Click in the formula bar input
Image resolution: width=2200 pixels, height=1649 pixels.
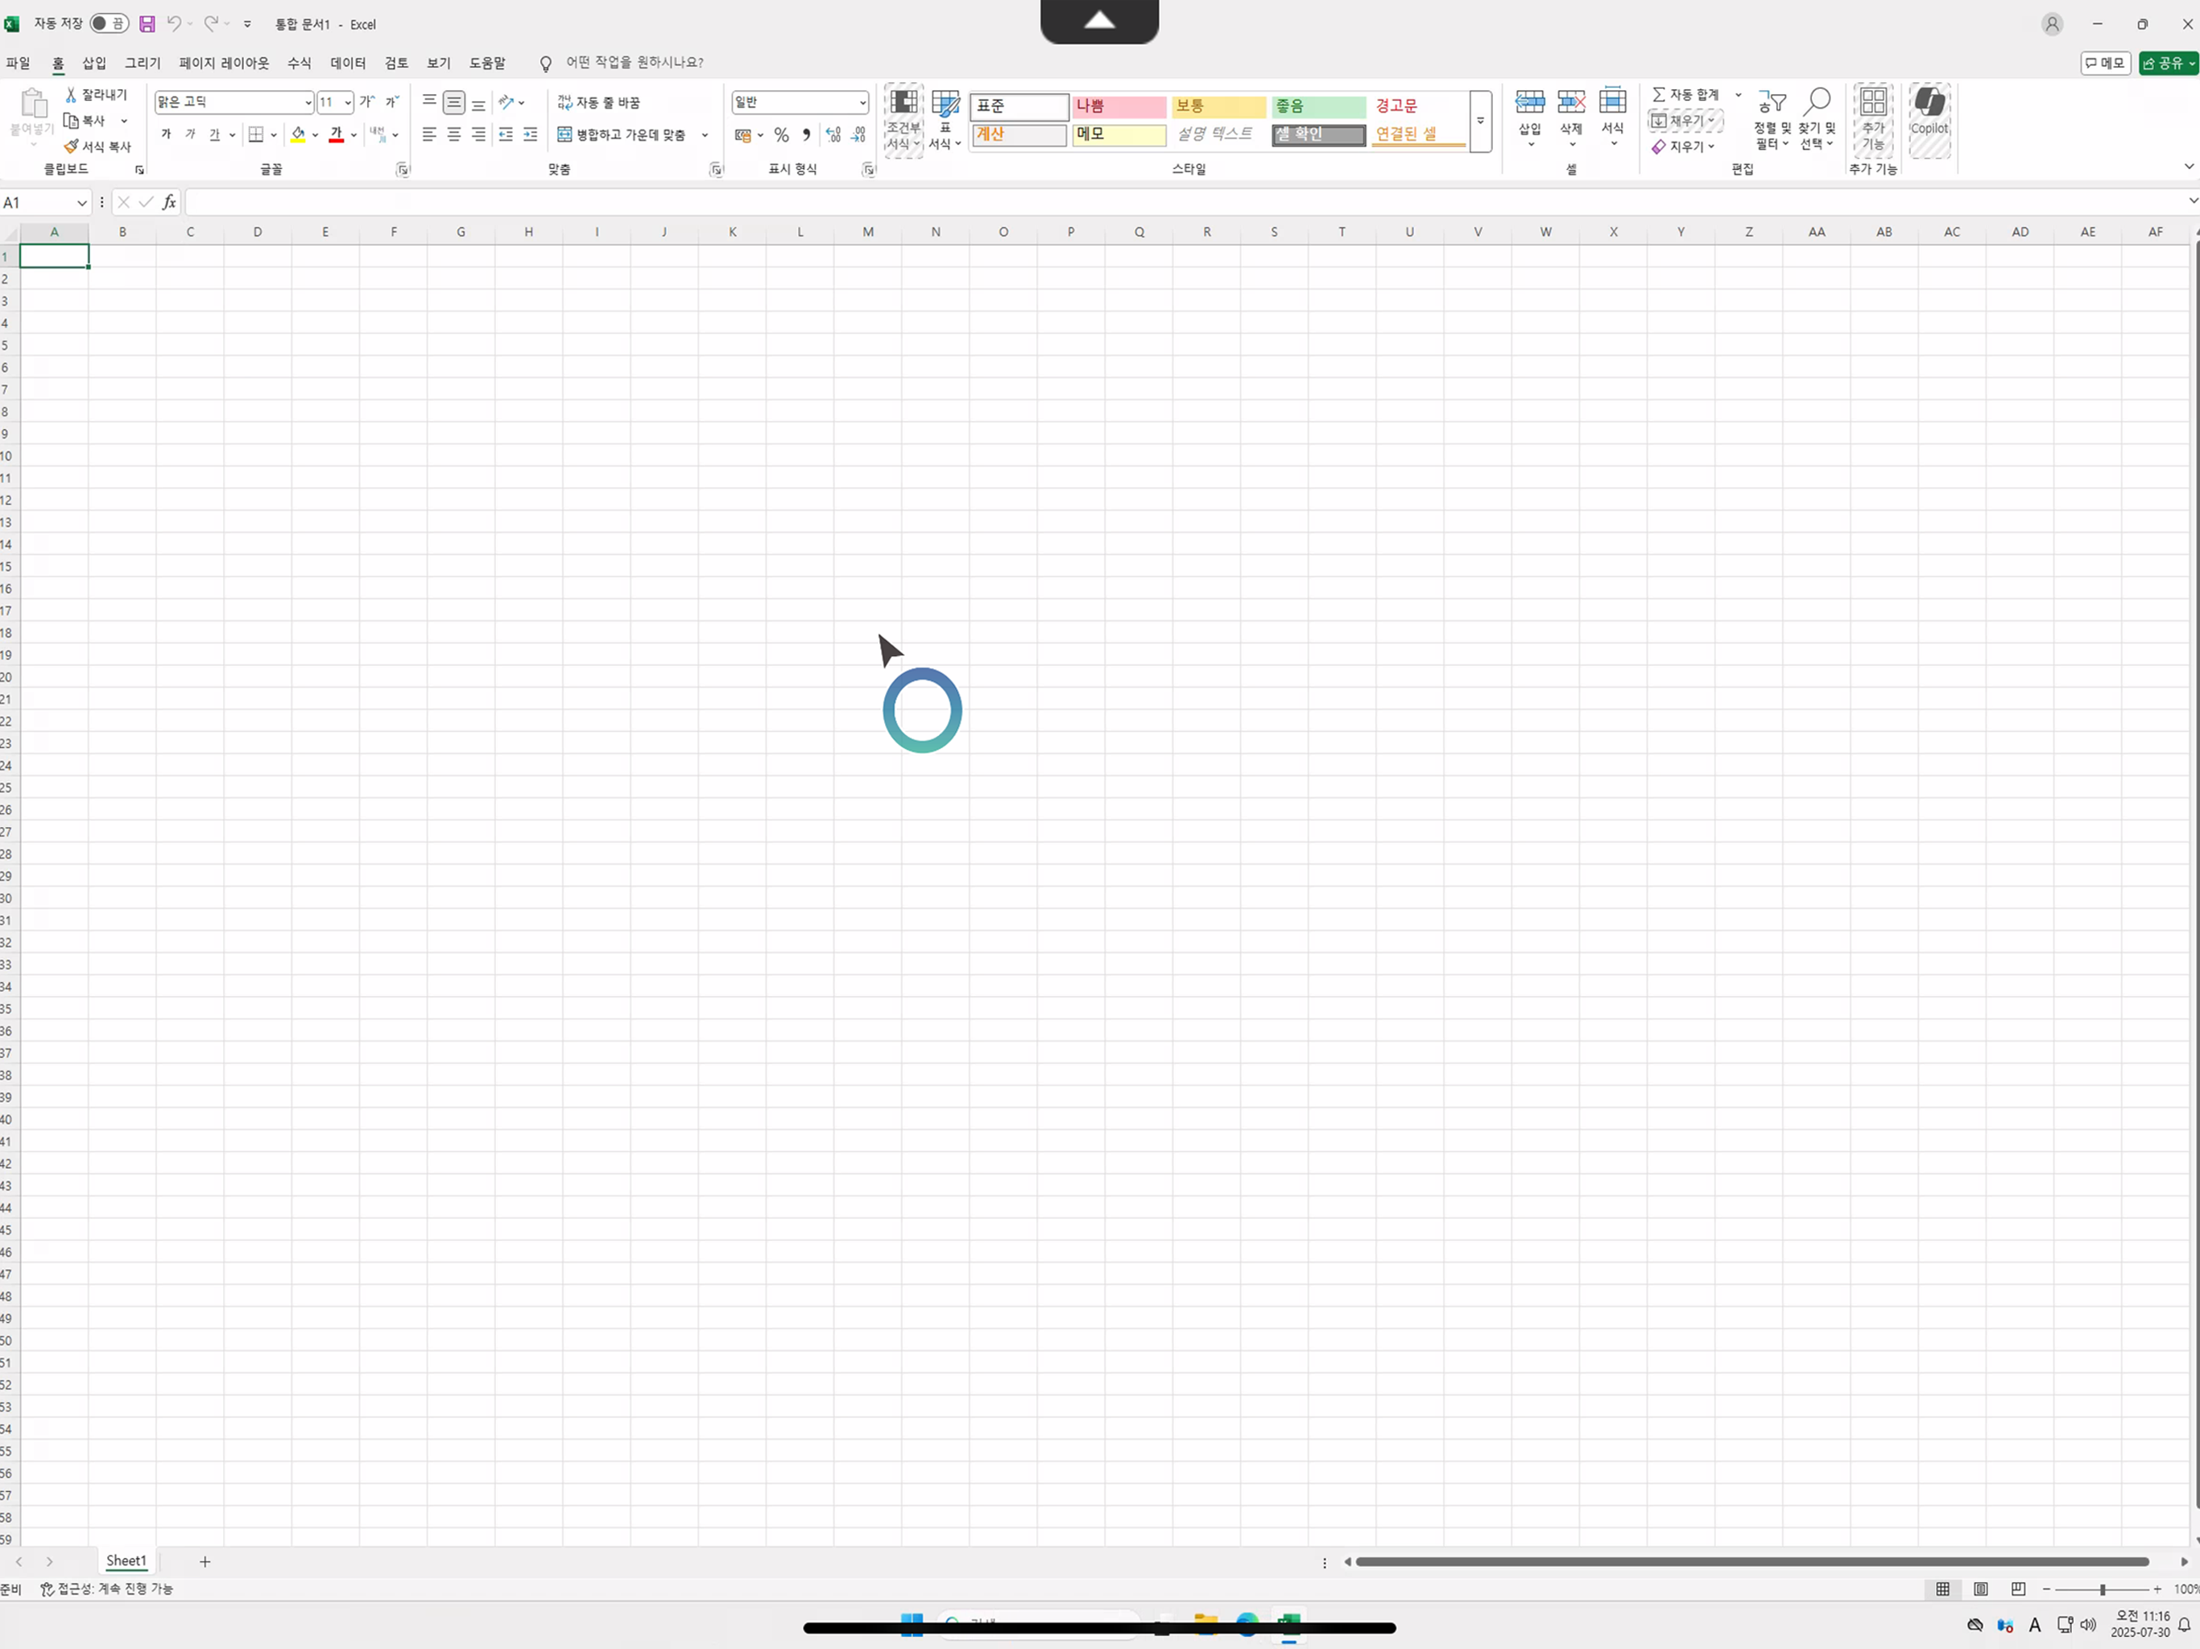(1184, 202)
